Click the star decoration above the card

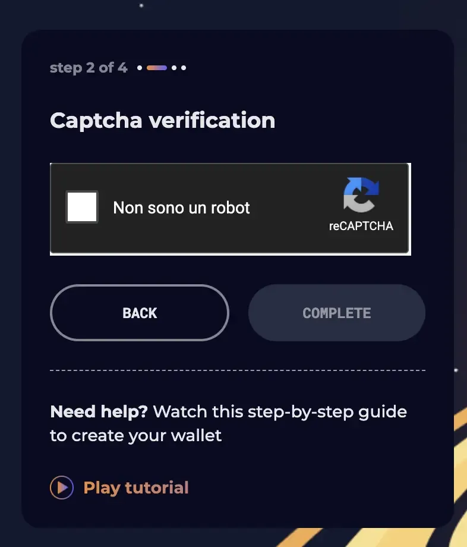pyautogui.click(x=141, y=6)
